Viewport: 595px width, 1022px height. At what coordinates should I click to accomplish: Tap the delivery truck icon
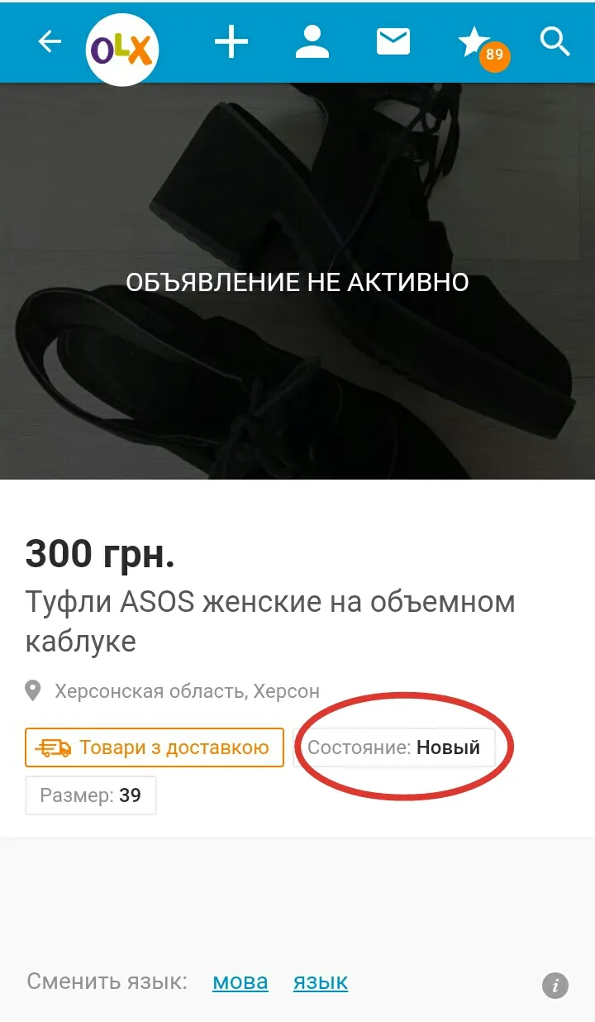pyautogui.click(x=55, y=747)
